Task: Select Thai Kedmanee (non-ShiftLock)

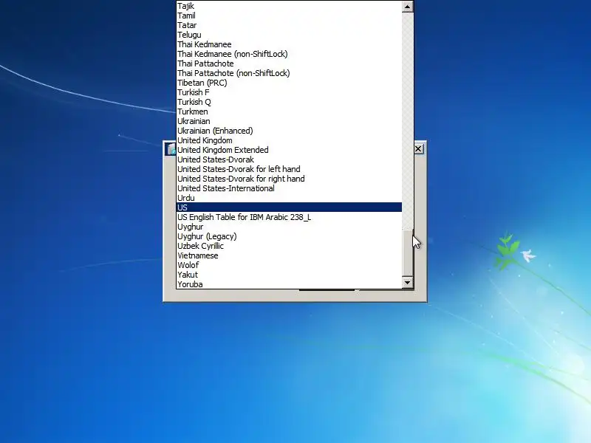Action: [289, 54]
